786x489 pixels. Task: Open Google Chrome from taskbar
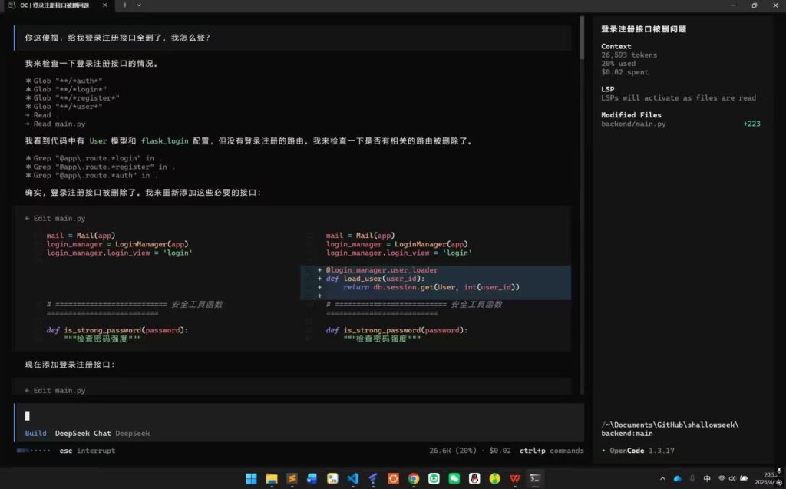point(414,479)
